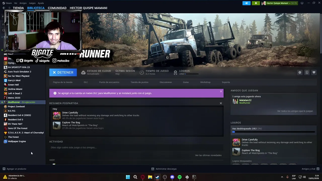Open HECTOR QUISPE MAMANI profile tab
Viewport: 322px width, 181px height.
click(x=89, y=8)
